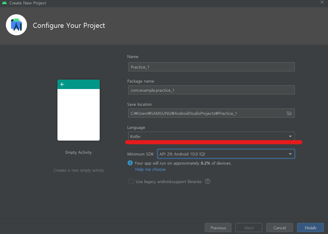Click the disabled Next button

(249, 228)
